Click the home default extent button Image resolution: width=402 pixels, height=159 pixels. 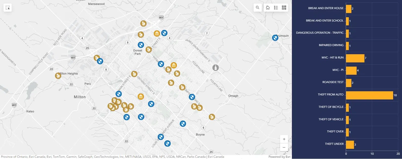(268, 8)
